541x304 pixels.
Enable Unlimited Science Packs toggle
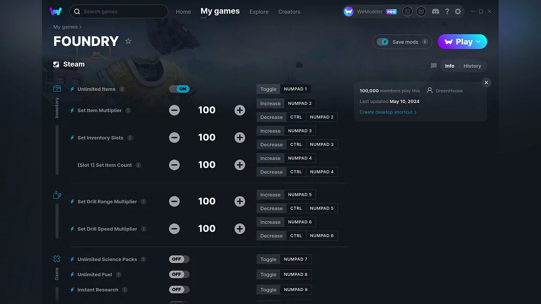[179, 259]
